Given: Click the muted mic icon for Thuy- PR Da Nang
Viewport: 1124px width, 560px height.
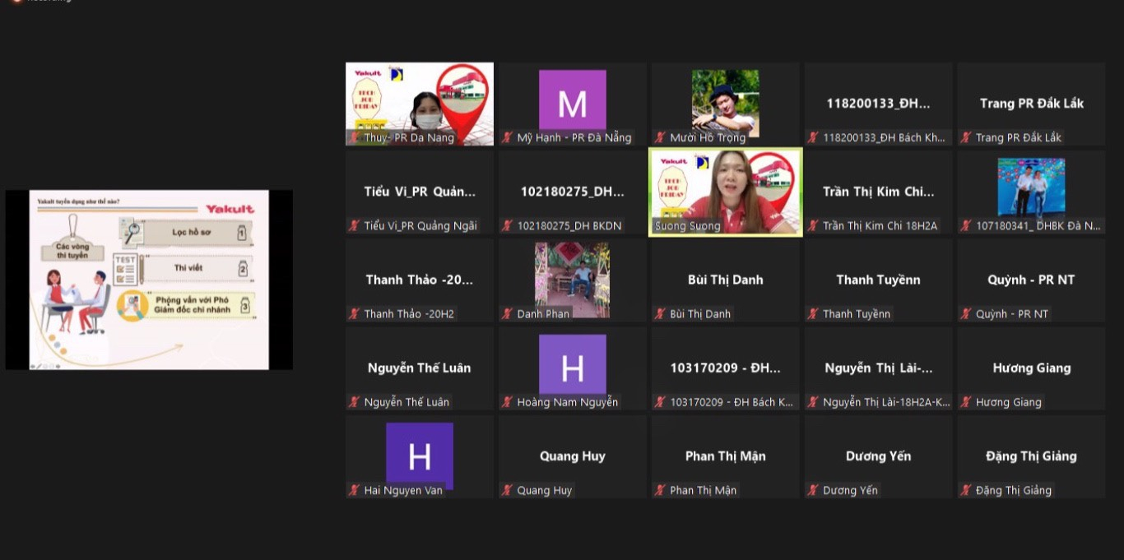Looking at the screenshot, I should [355, 138].
